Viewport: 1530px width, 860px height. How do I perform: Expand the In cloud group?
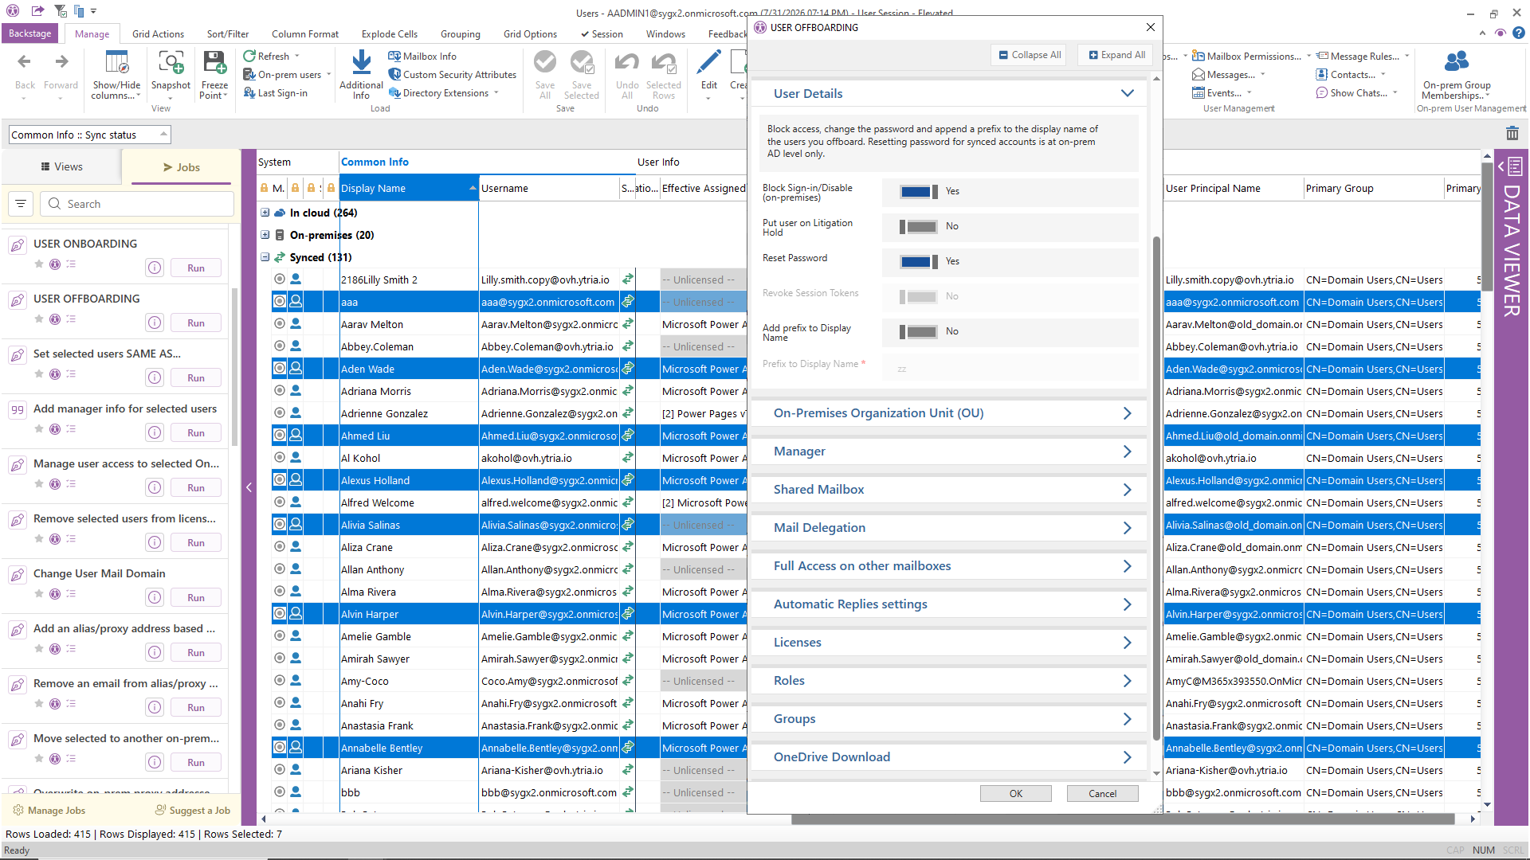pos(265,213)
